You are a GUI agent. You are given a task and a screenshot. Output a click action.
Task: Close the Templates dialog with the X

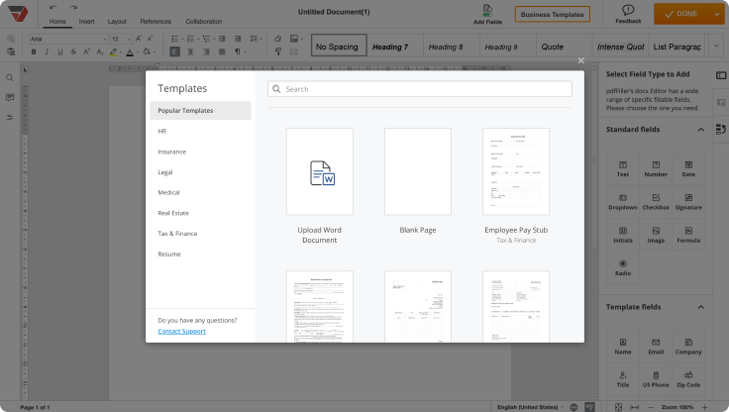coord(581,60)
